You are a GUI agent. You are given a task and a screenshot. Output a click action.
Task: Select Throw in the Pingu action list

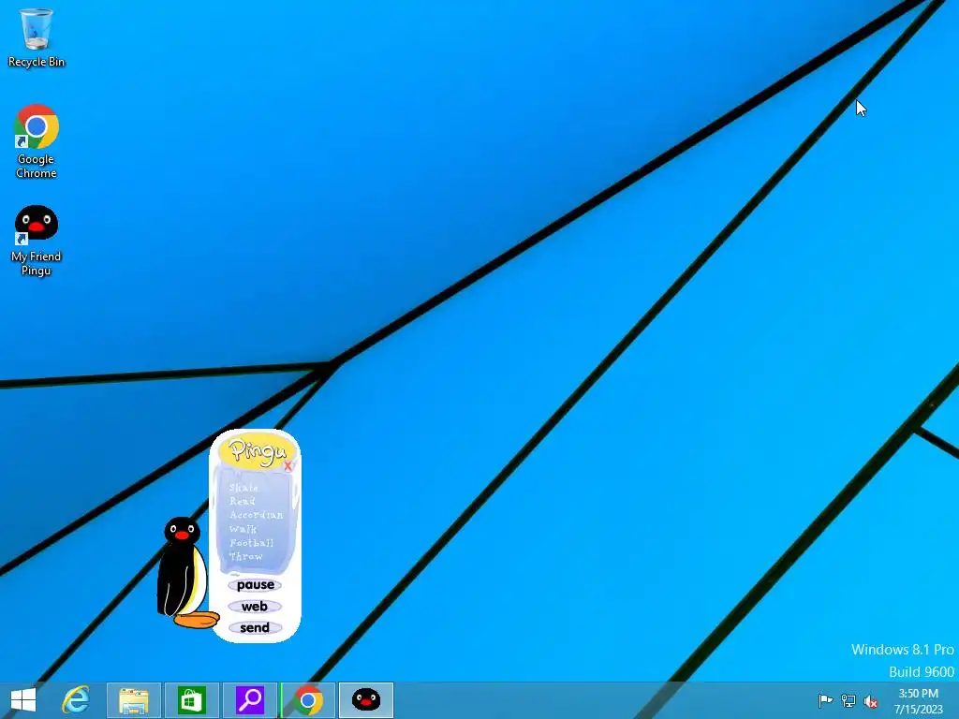[x=246, y=556]
